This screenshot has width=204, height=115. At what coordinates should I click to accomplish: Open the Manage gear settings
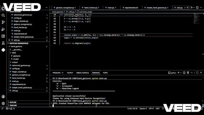pos(3,103)
